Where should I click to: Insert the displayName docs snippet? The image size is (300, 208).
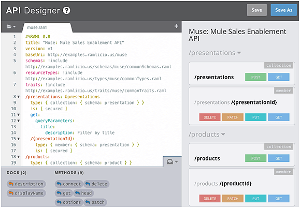[x=26, y=193]
